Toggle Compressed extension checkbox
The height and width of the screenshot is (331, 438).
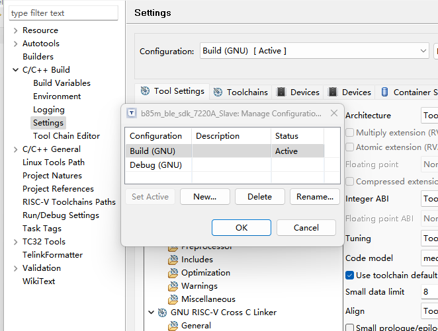click(x=349, y=182)
